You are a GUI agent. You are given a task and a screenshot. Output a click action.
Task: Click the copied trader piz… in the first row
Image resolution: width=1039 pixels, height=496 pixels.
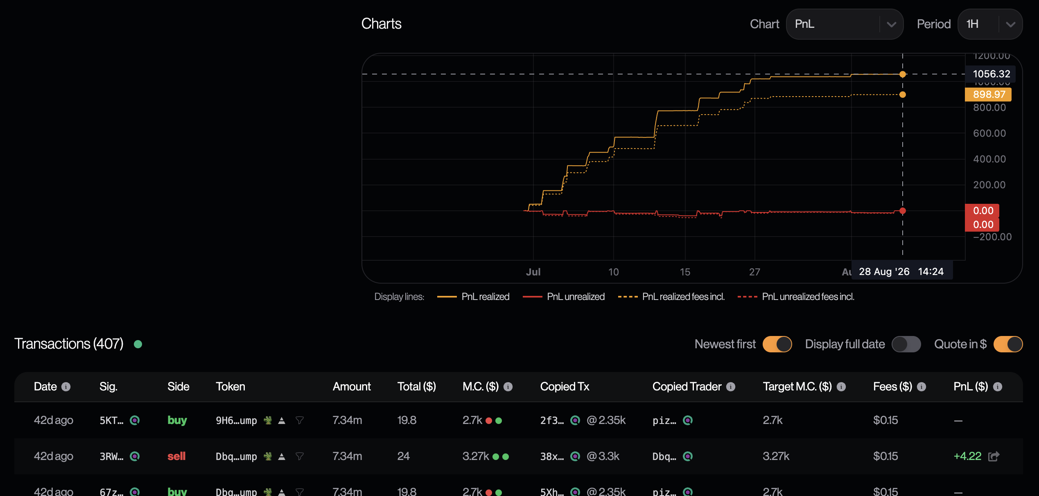[x=664, y=421]
